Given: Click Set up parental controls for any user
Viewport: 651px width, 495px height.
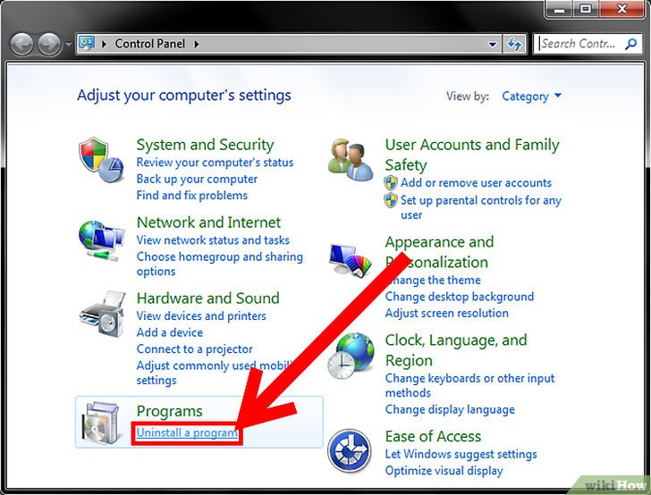Looking at the screenshot, I should coord(481,207).
